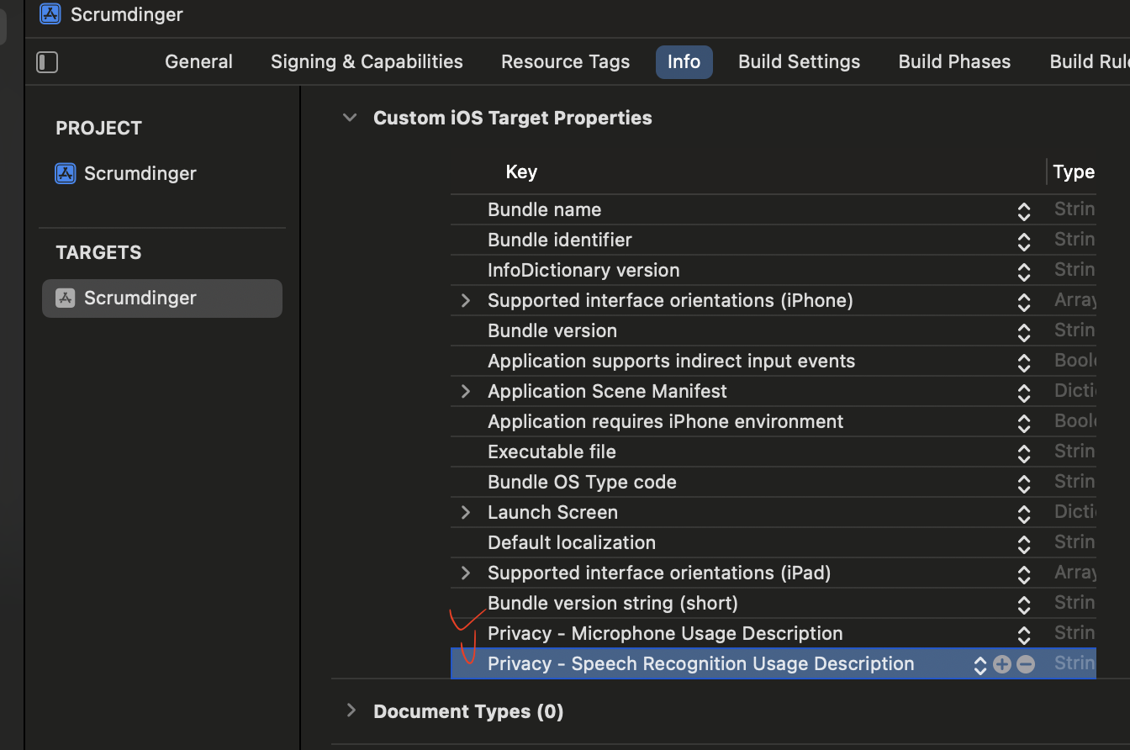Click the add row plus icon

[x=1001, y=664]
